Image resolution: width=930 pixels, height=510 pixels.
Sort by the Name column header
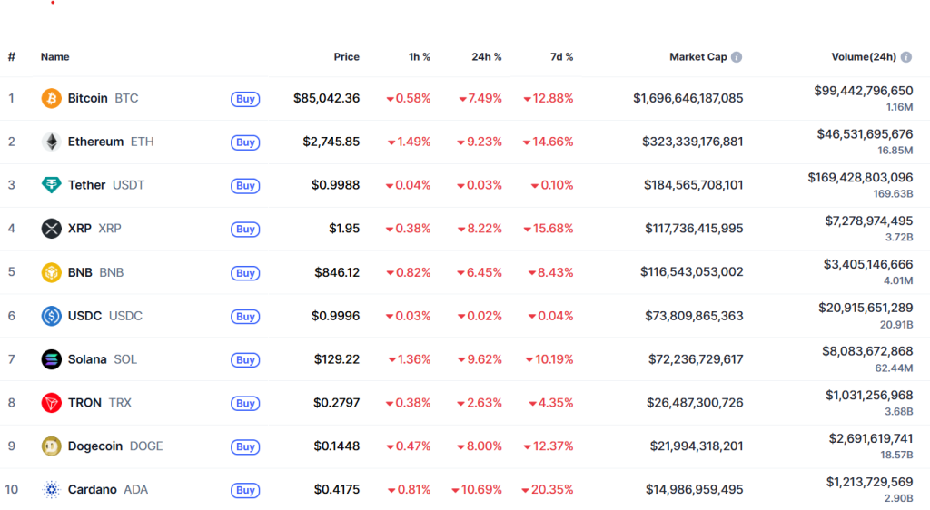coord(54,57)
